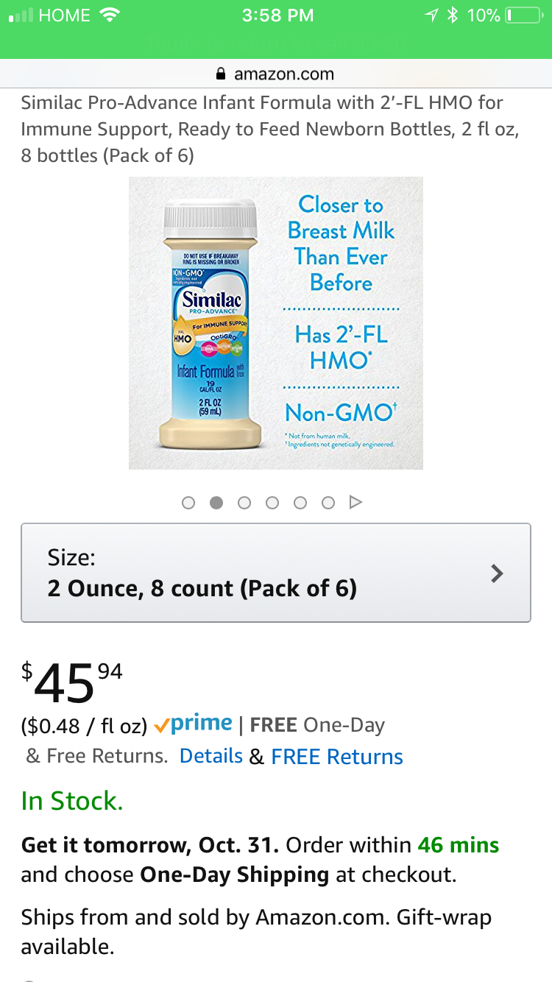Tap the play triangle after image dots

click(355, 502)
